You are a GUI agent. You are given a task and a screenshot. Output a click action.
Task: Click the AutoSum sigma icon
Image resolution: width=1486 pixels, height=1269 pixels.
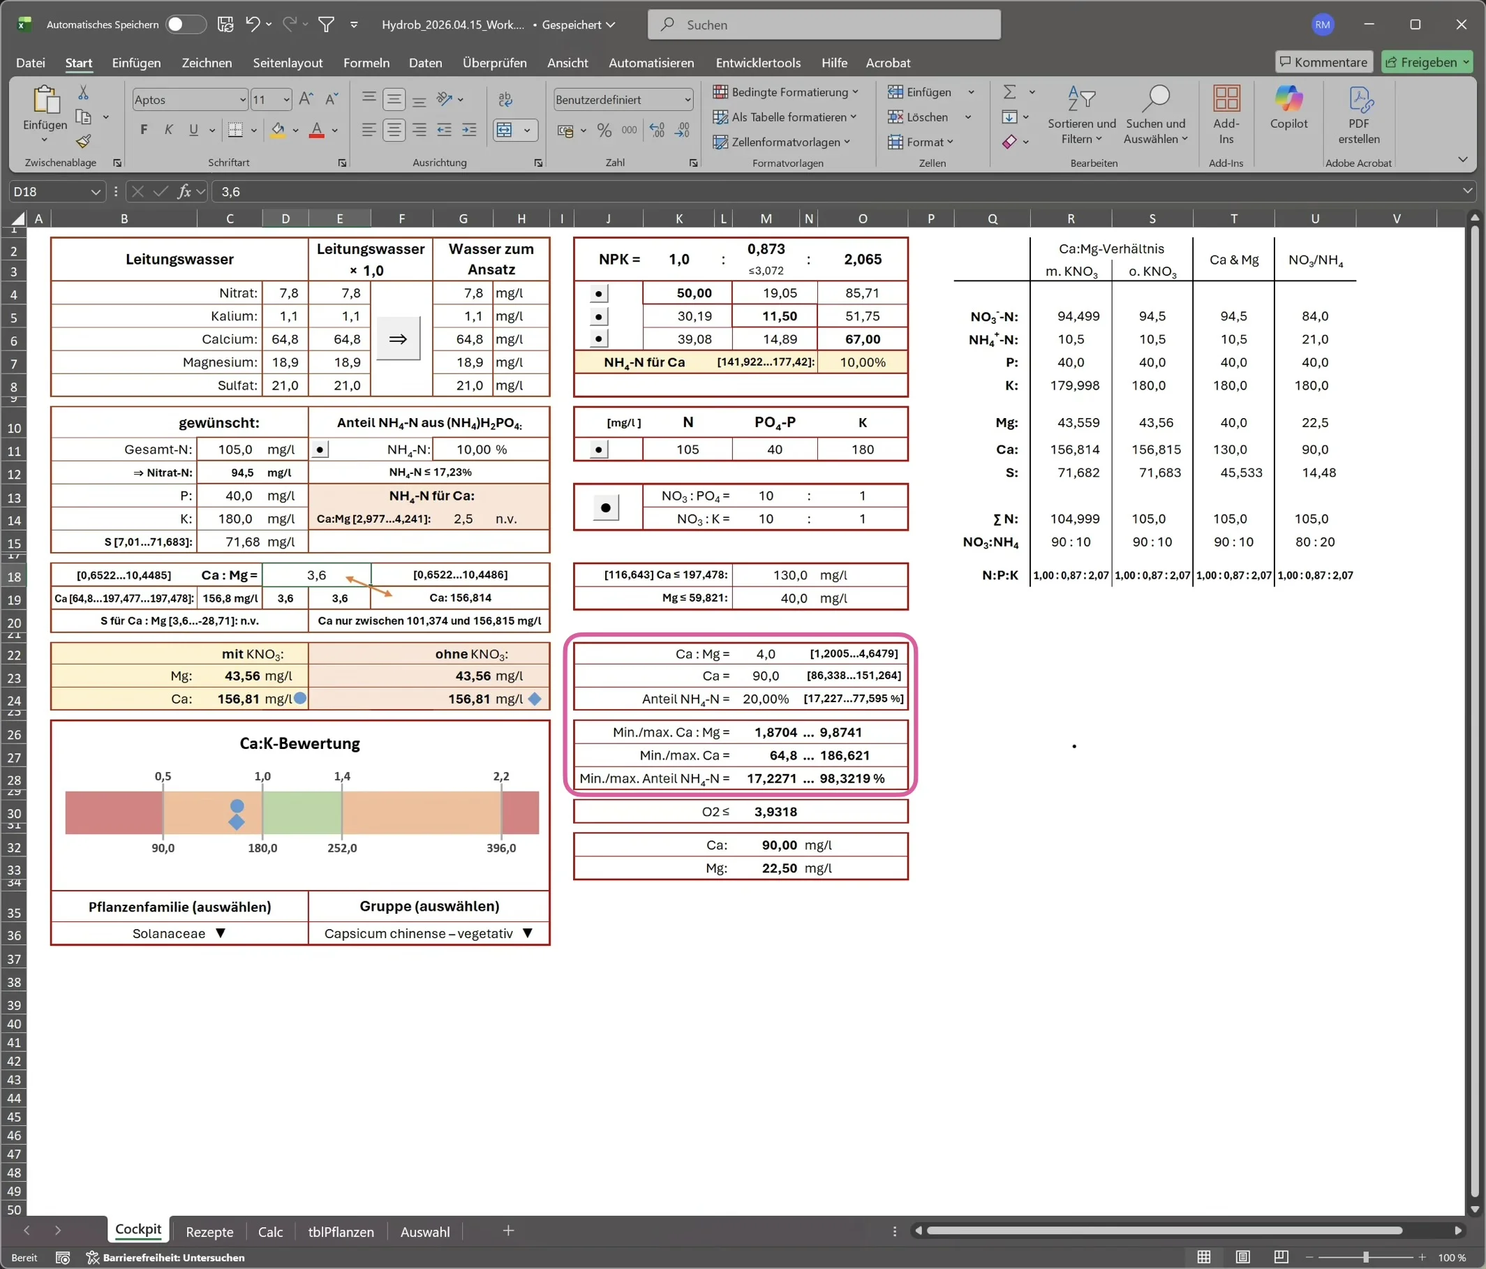coord(1010,92)
